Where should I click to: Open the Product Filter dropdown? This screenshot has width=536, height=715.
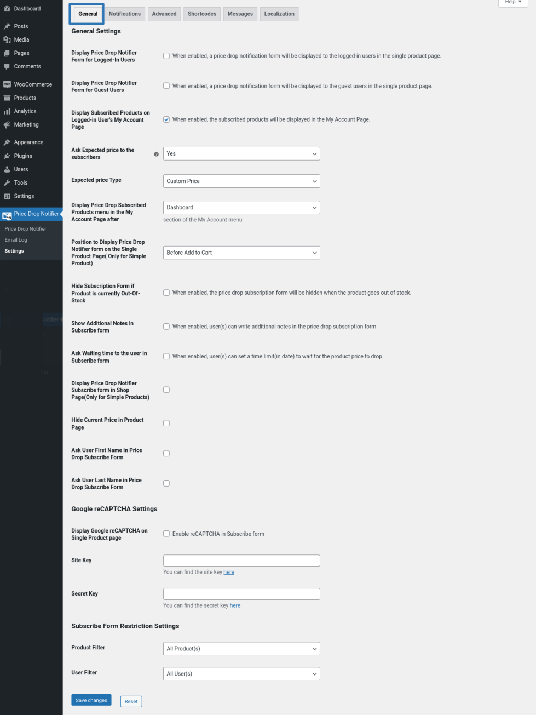tap(241, 649)
